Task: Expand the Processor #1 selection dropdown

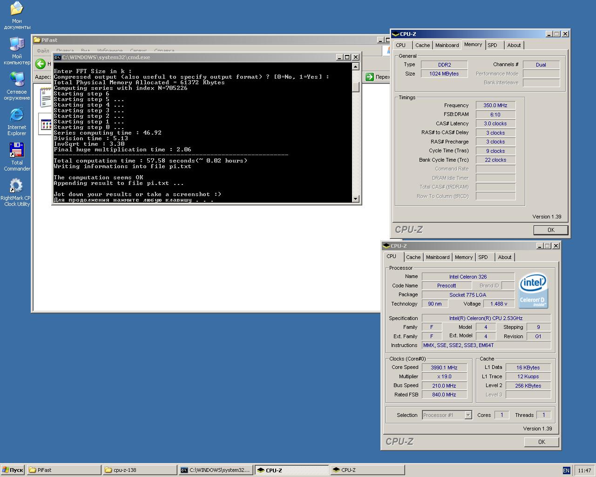Action: pyautogui.click(x=468, y=415)
